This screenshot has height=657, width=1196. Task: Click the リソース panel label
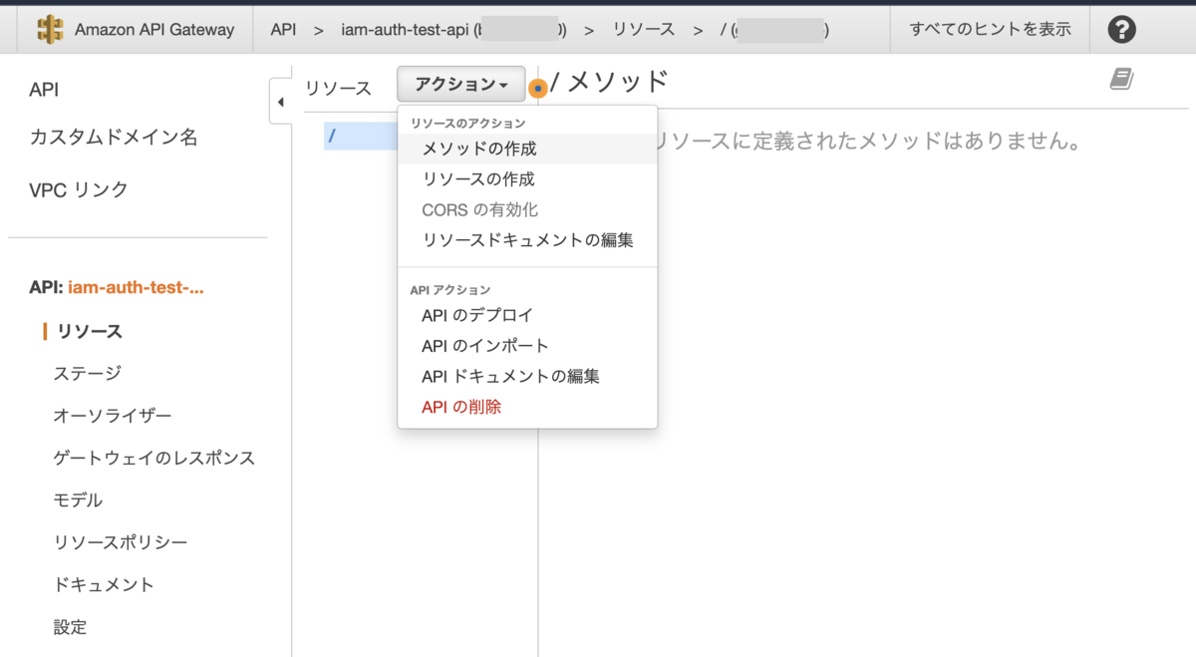[338, 88]
